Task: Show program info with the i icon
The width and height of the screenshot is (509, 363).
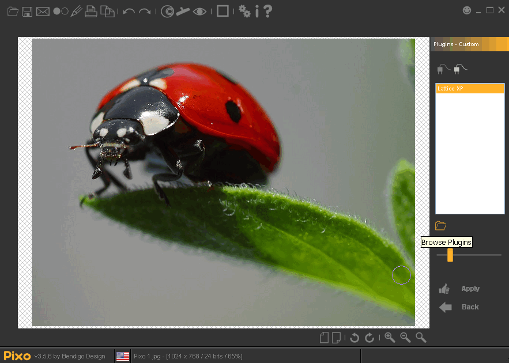Action: point(257,12)
